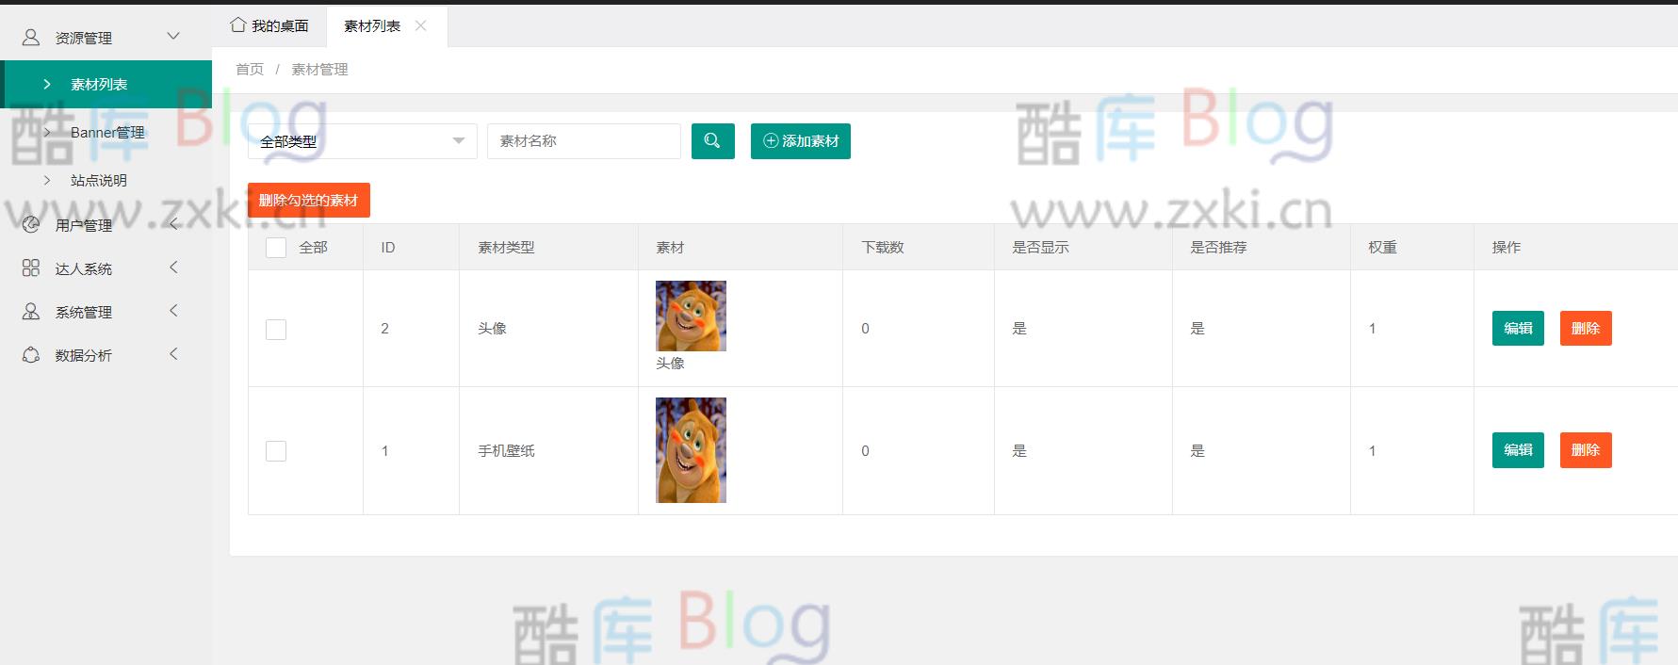
Task: Expand the 系统管理 menu chevron
Action: point(173,311)
